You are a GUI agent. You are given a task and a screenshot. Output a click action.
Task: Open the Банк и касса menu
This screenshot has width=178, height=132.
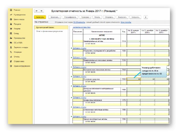19,19
